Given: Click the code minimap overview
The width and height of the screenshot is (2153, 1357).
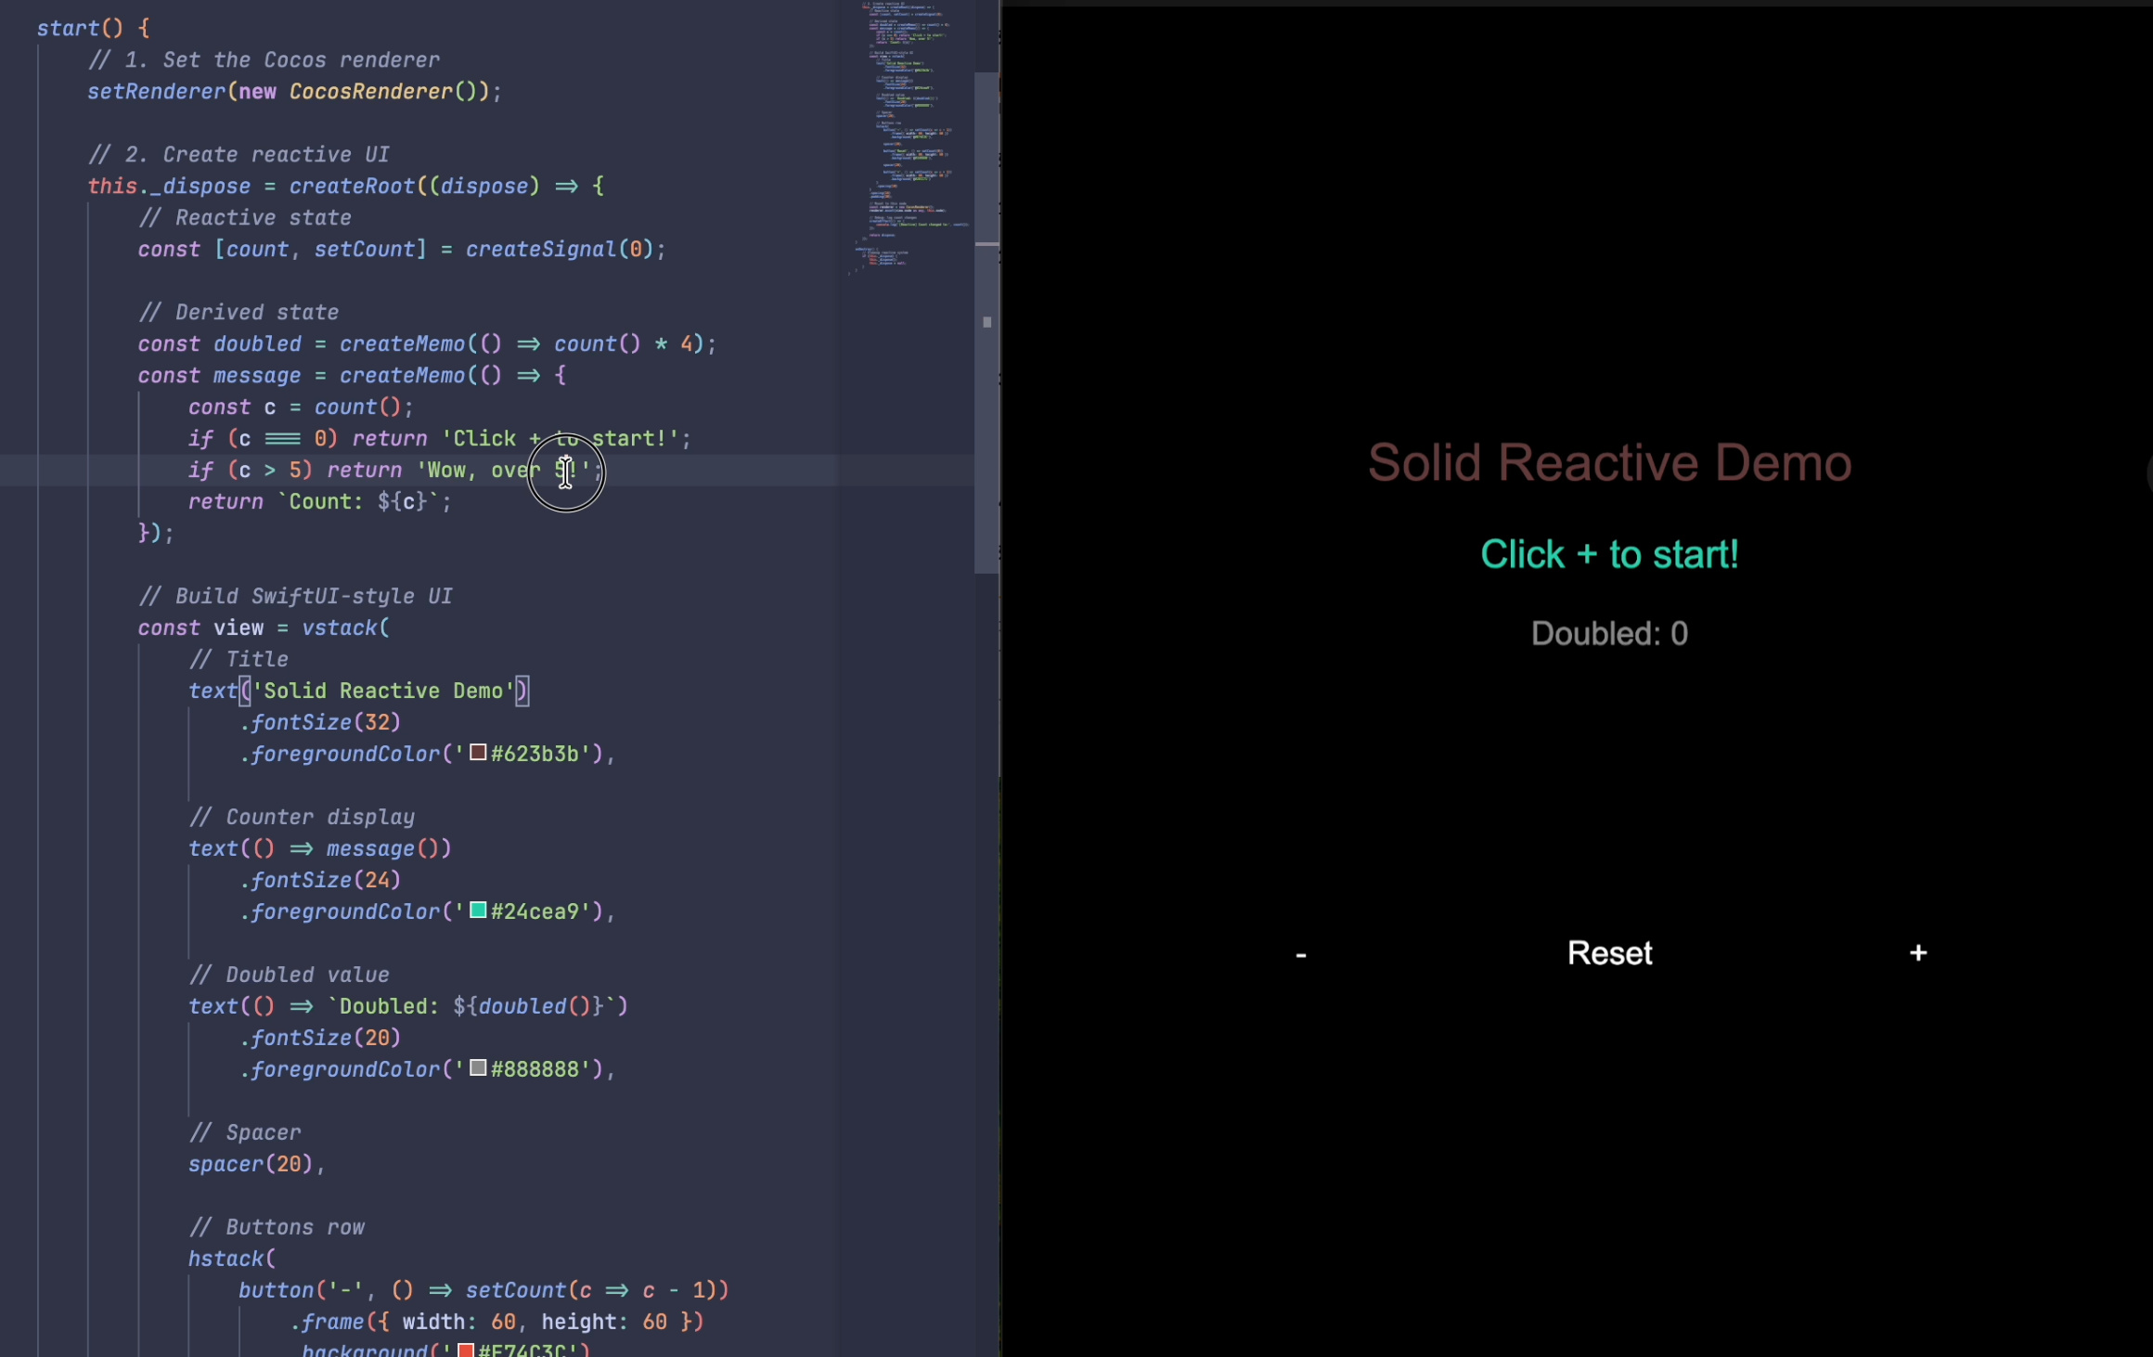Looking at the screenshot, I should pyautogui.click(x=909, y=139).
